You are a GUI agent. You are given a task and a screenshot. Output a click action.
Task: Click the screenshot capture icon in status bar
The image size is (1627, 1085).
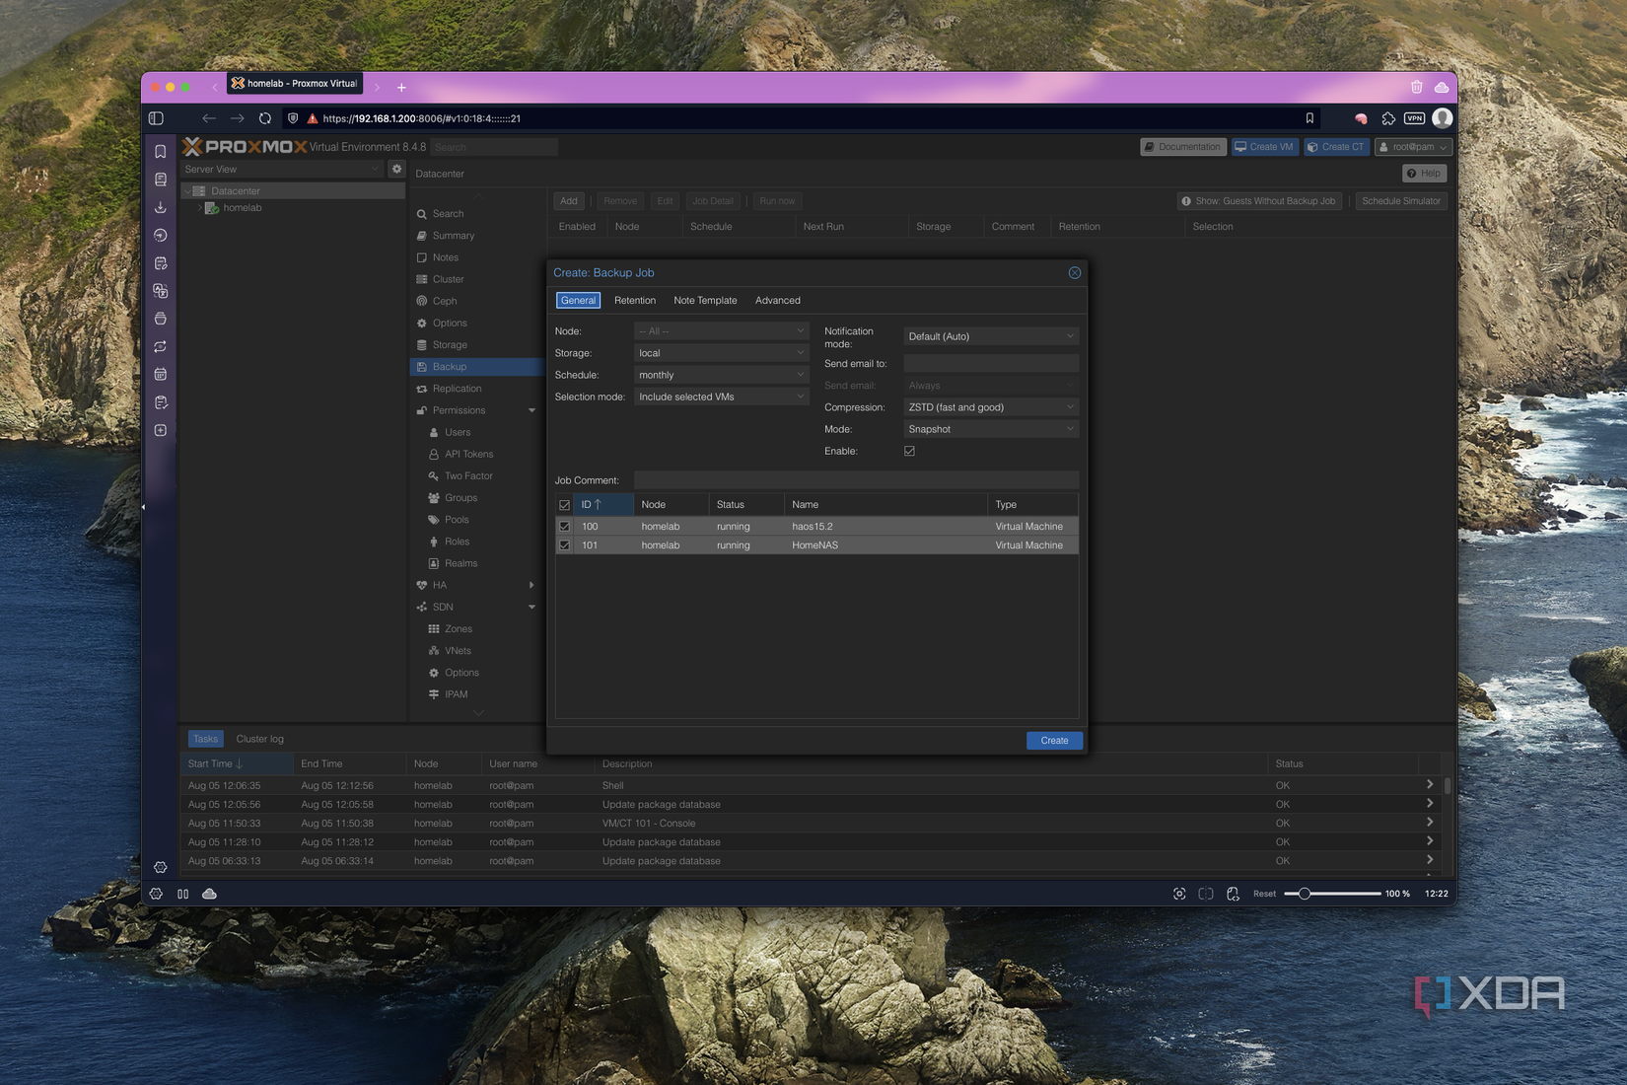tap(1179, 894)
